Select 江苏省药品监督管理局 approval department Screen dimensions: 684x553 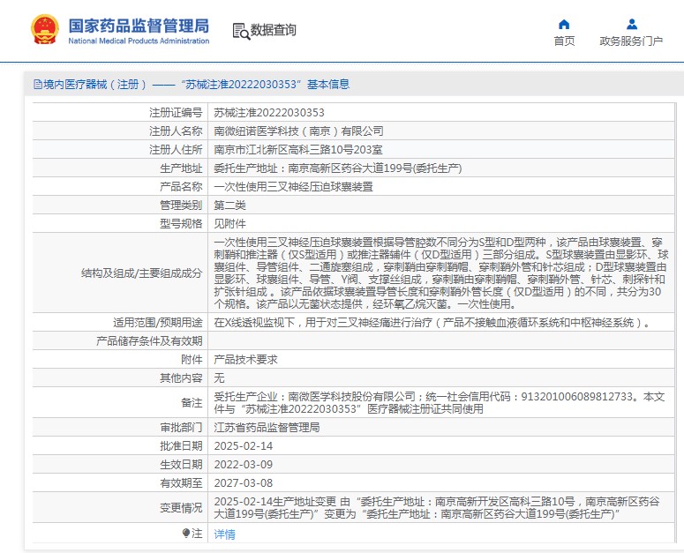tap(267, 428)
